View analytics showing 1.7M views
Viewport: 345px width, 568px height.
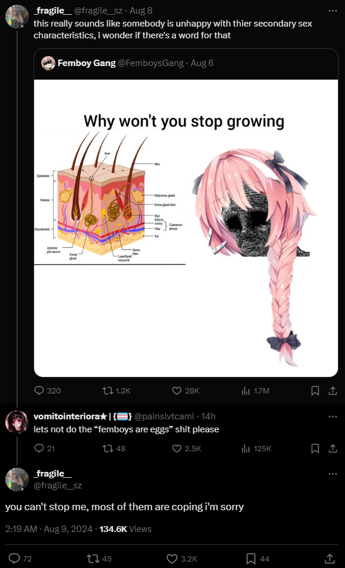coord(256,390)
